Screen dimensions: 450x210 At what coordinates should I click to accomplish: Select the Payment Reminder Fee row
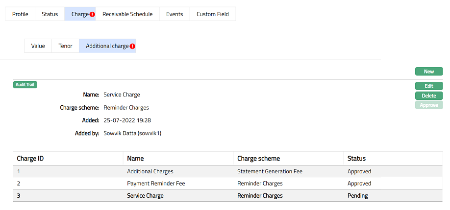[156, 184]
